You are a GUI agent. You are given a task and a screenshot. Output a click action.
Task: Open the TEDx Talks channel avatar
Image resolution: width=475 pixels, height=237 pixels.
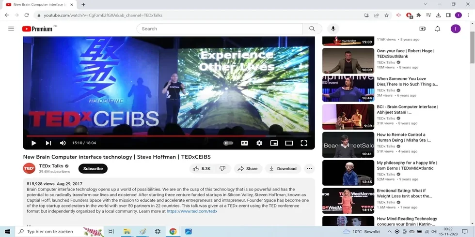(x=29, y=168)
